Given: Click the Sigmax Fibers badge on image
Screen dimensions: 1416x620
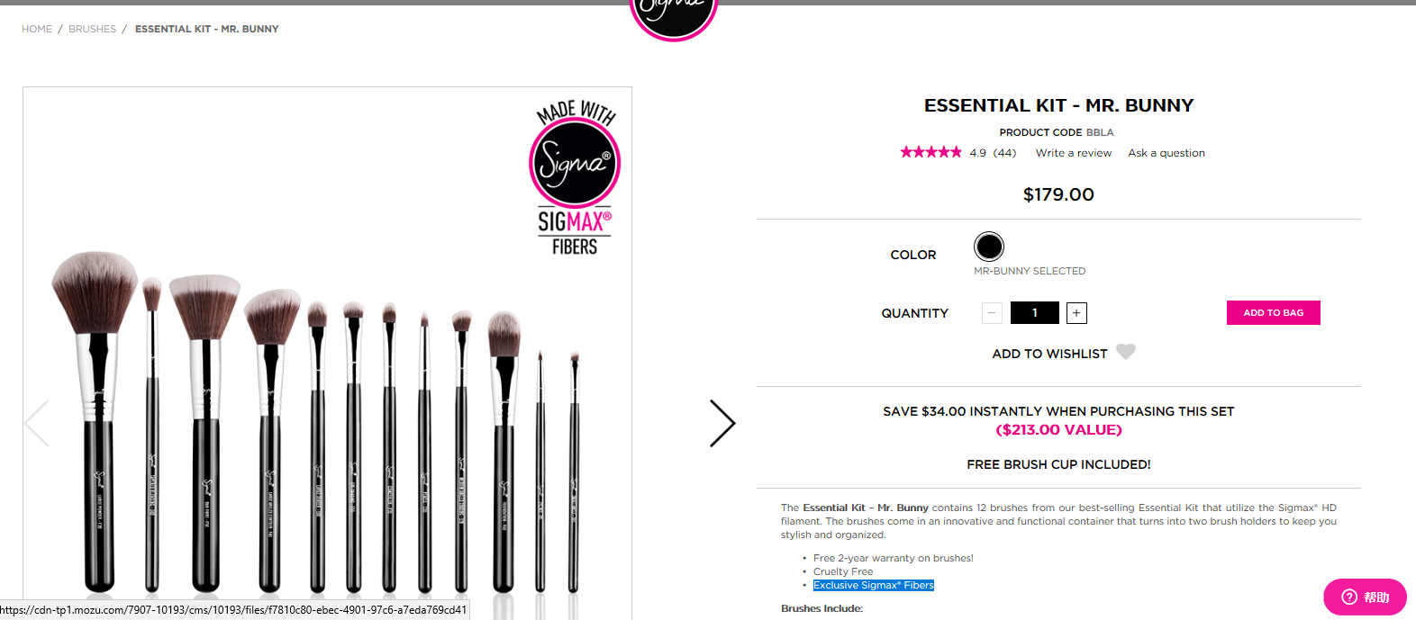Looking at the screenshot, I should pos(575,178).
